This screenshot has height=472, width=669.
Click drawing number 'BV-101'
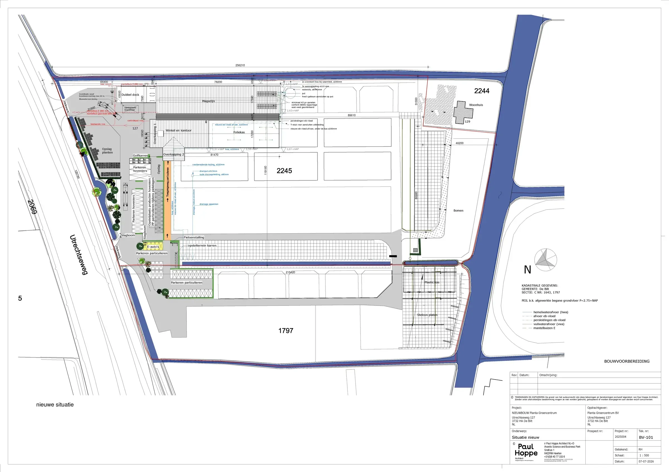(x=646, y=437)
